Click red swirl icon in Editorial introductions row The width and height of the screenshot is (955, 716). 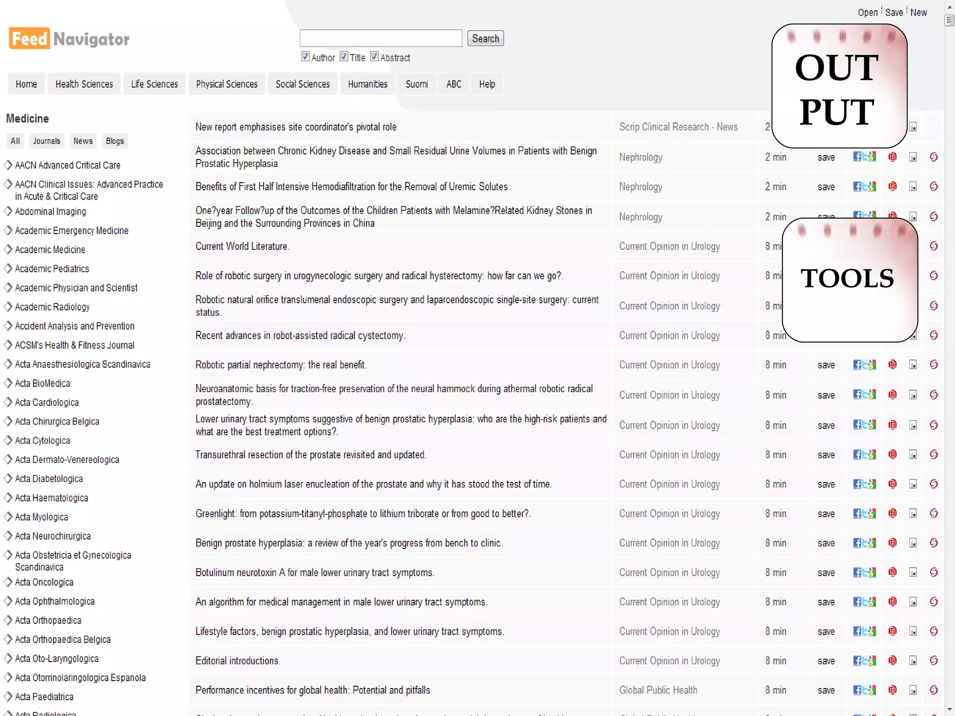coord(934,661)
